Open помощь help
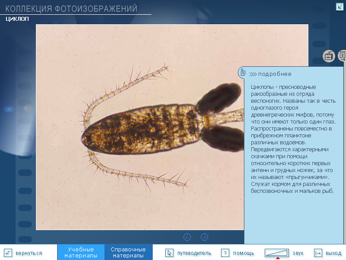The height and width of the screenshot is (260, 346). click(x=243, y=253)
